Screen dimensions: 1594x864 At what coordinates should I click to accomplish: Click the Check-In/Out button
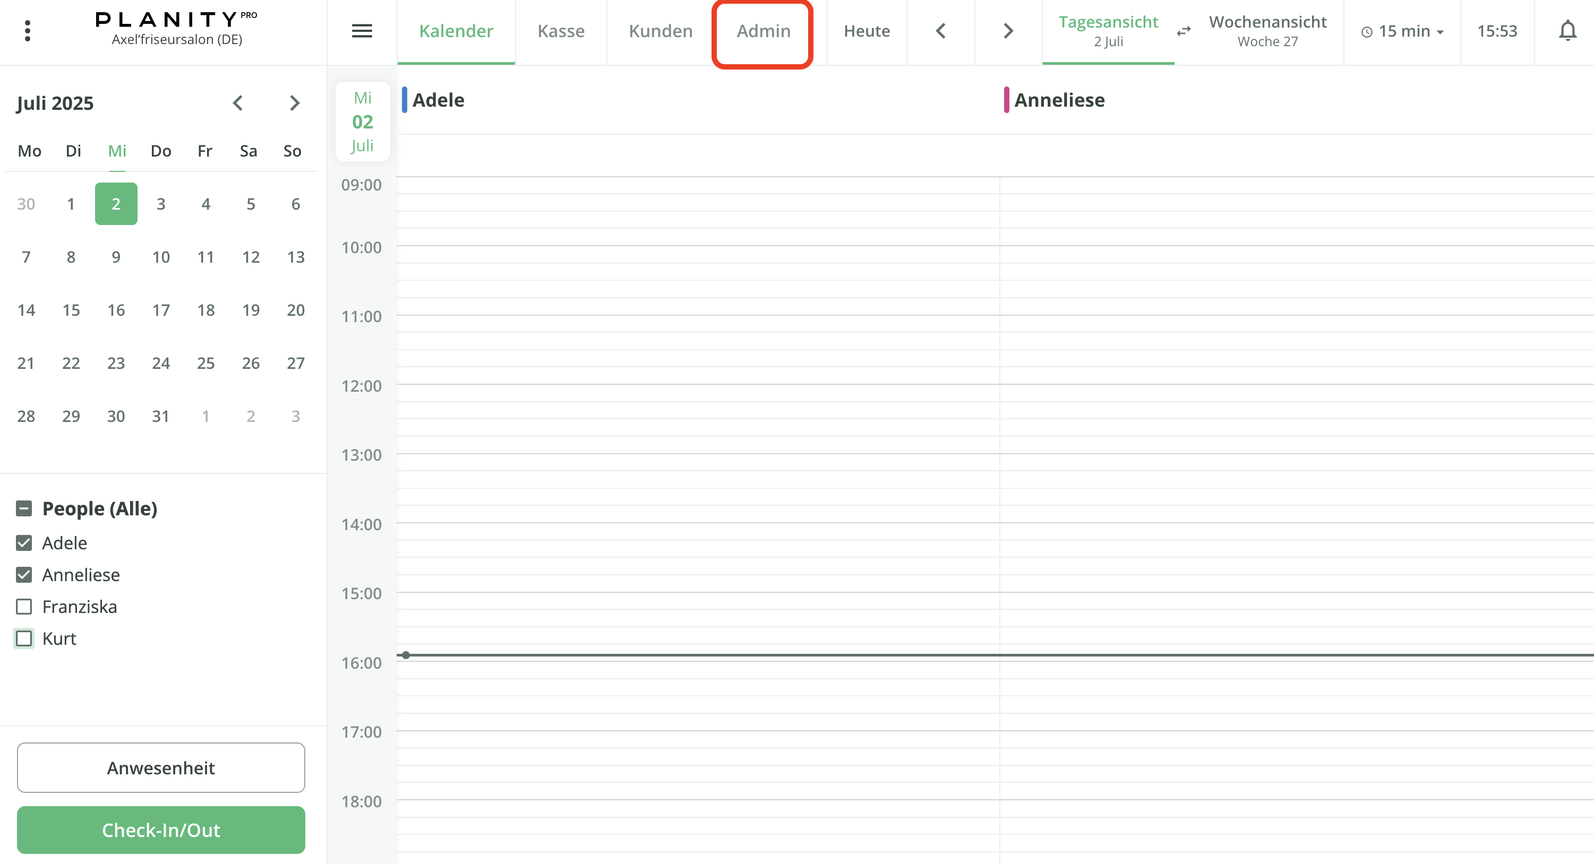click(161, 830)
